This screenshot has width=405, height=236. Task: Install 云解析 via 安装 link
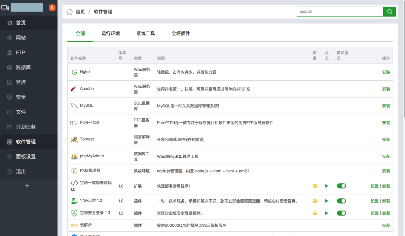point(386,225)
